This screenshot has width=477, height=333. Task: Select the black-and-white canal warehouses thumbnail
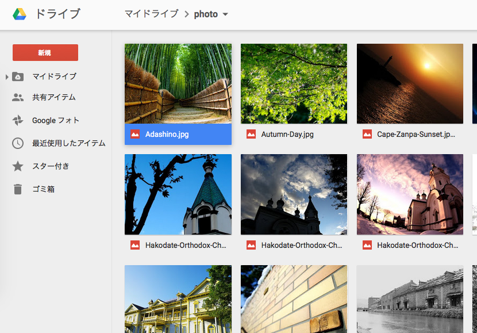click(x=410, y=299)
